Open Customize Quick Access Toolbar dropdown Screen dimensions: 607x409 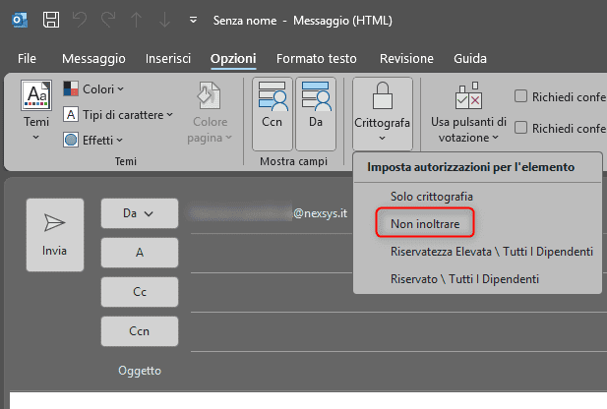point(193,20)
